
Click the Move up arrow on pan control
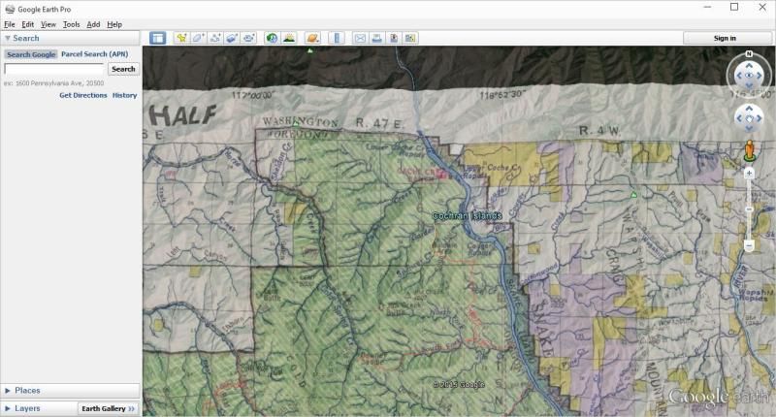coord(749,109)
